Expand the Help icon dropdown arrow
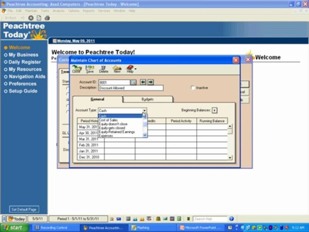Screen dimensions: 309x232 point(136,69)
